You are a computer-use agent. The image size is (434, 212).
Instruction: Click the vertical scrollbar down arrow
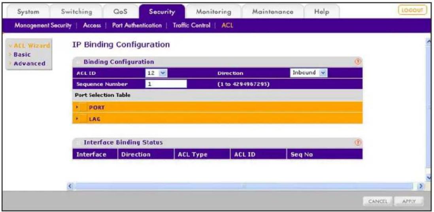click(429, 177)
